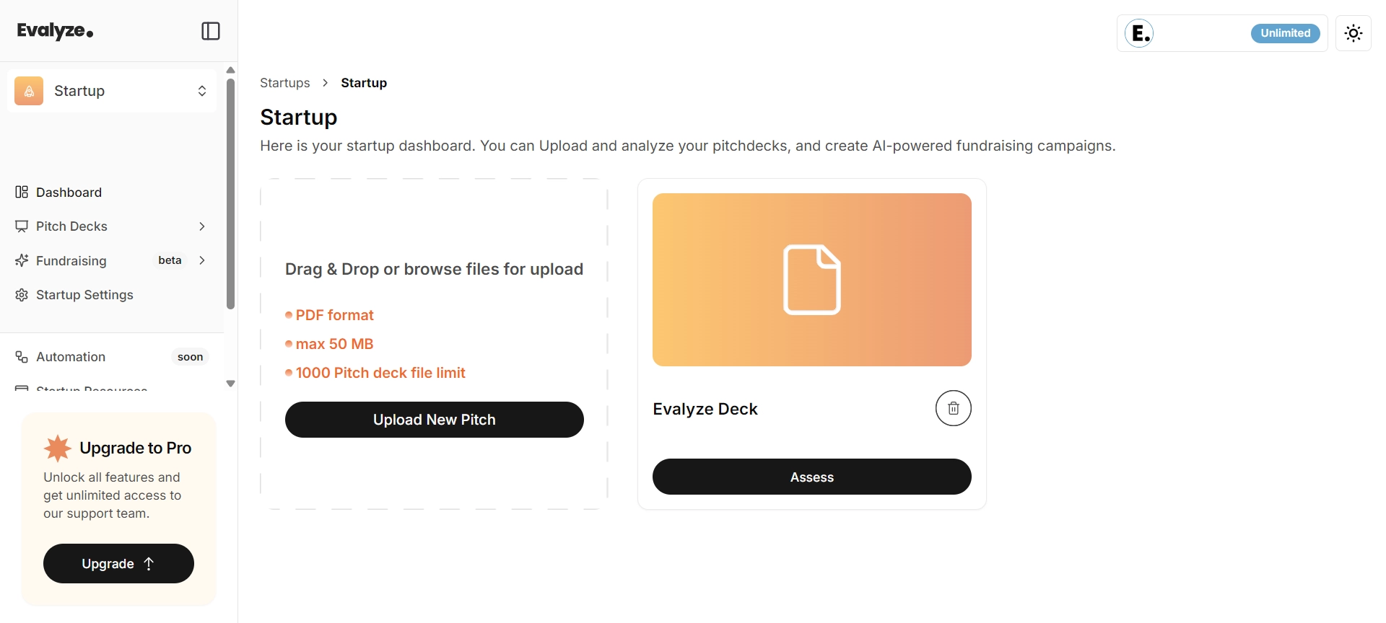
Task: Click the Assess button for Evalyze Deck
Action: (x=812, y=477)
